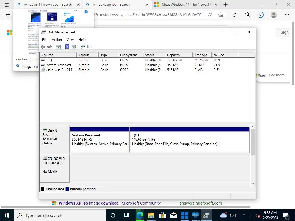Click the muted volume icon in system tray
Image resolution: width=295 pixels, height=221 pixels.
[258, 215]
